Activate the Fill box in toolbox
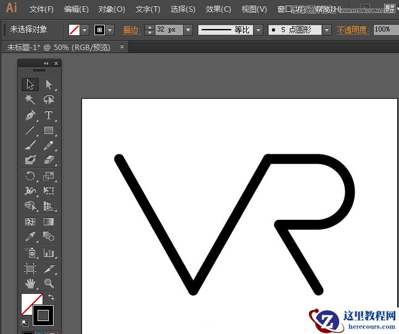This screenshot has height=334, width=399. 28,301
